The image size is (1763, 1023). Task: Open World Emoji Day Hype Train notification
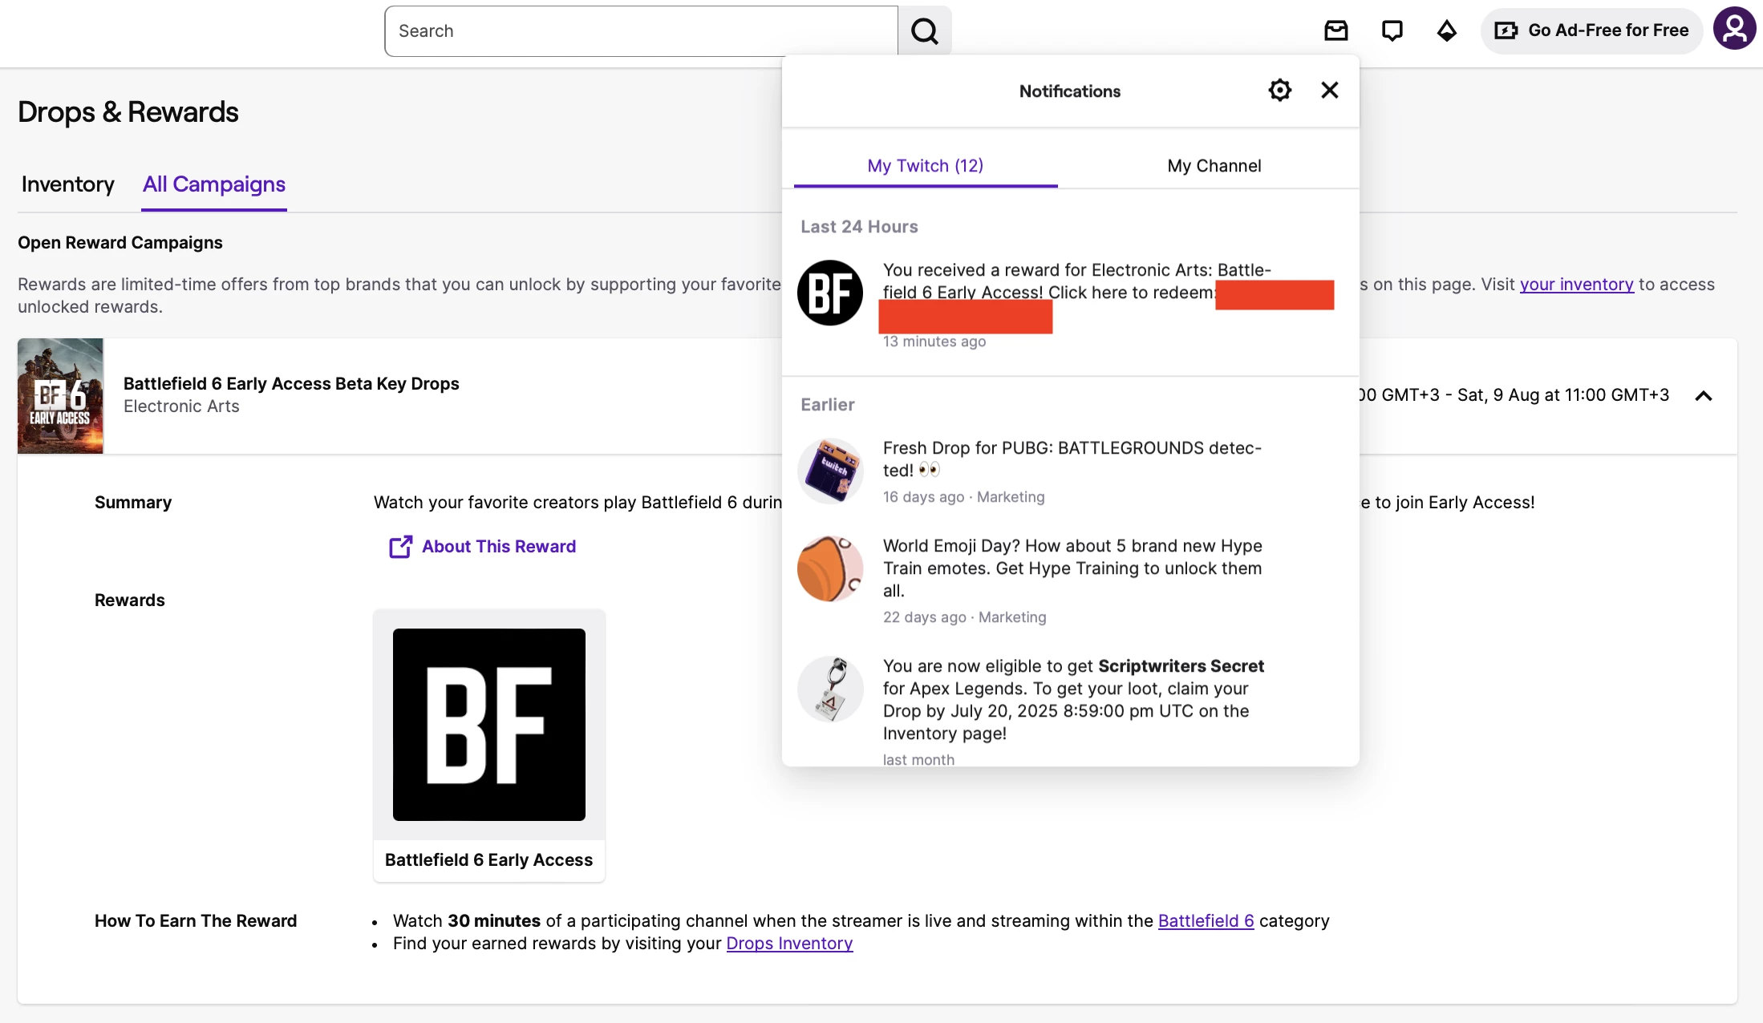(1070, 581)
